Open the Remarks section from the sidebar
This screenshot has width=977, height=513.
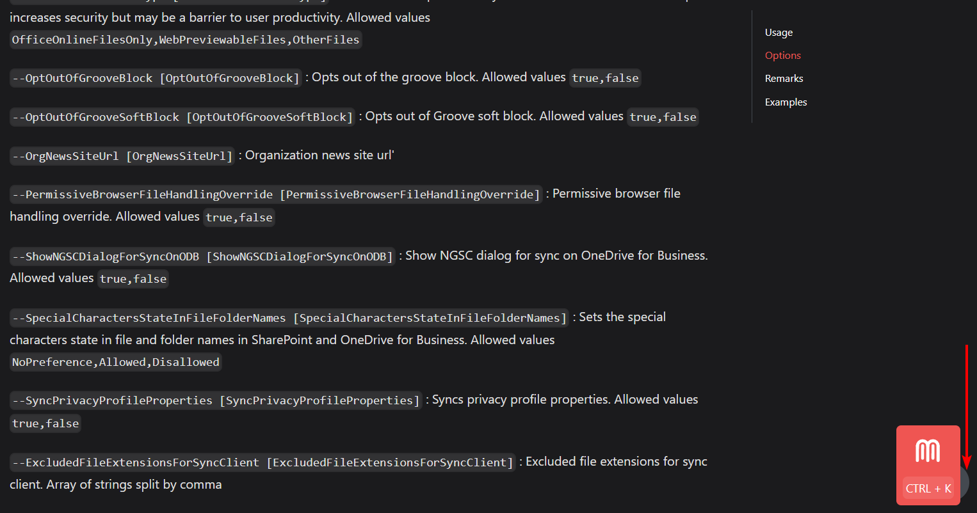tap(784, 78)
